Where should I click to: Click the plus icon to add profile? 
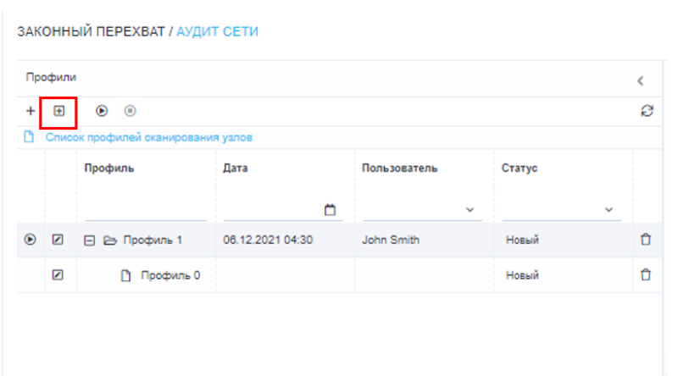31,111
